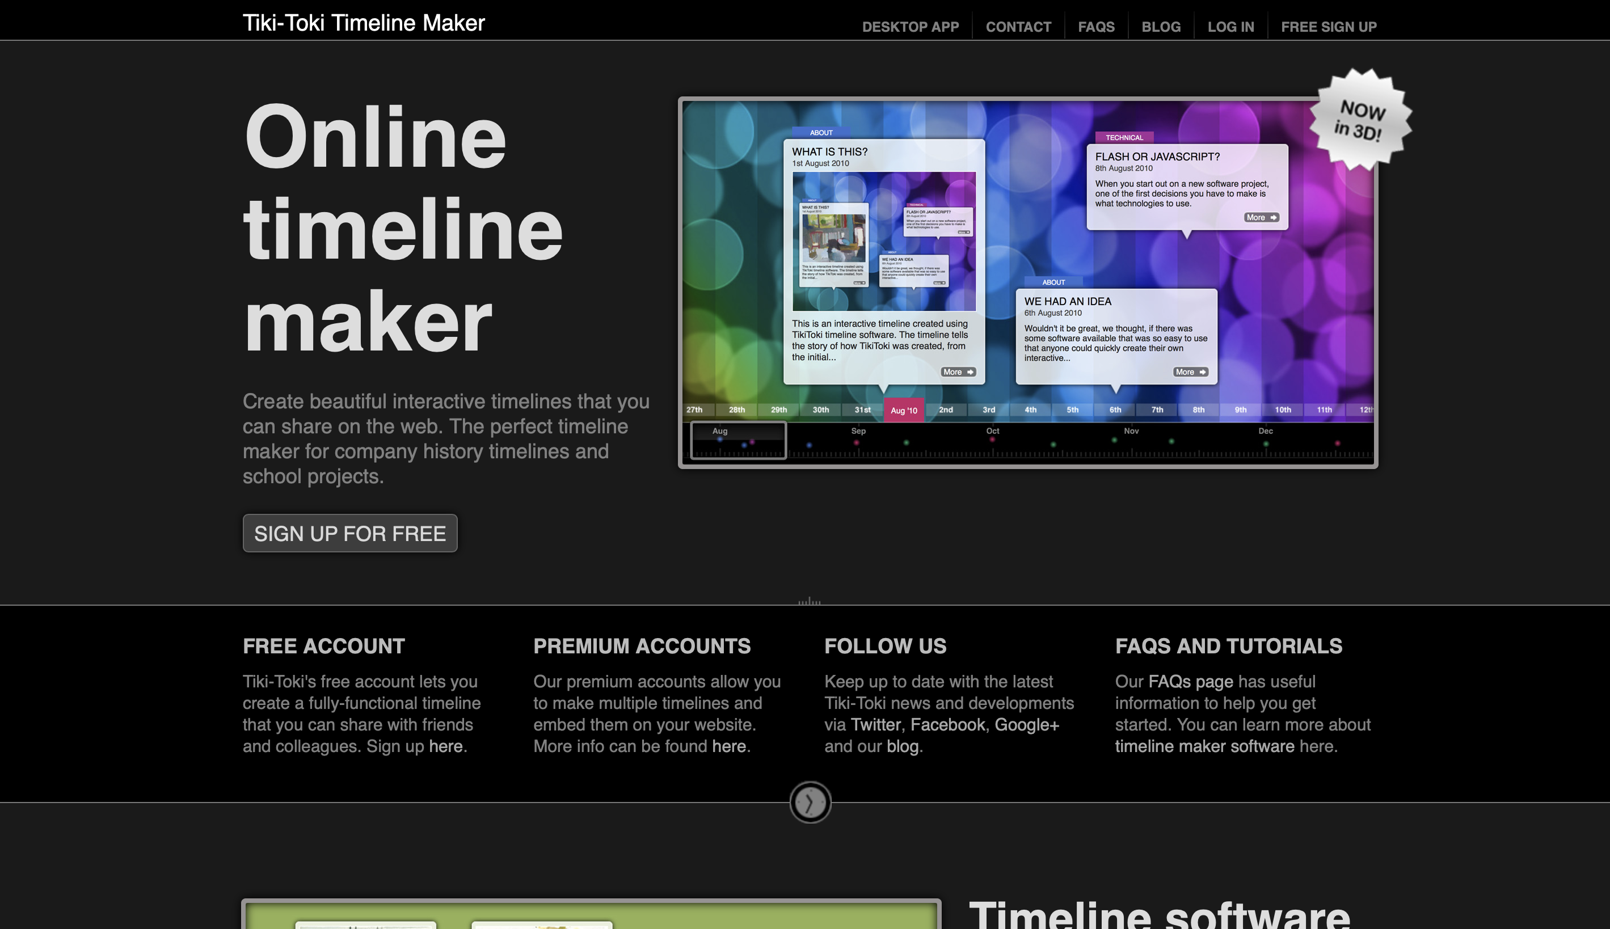Go to the Blog page in navigation
Image resolution: width=1610 pixels, height=929 pixels.
[1161, 27]
